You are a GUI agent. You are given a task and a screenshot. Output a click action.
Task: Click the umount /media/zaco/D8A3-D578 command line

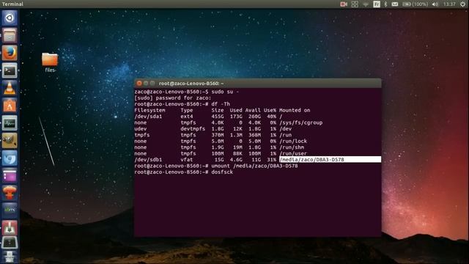(254, 166)
